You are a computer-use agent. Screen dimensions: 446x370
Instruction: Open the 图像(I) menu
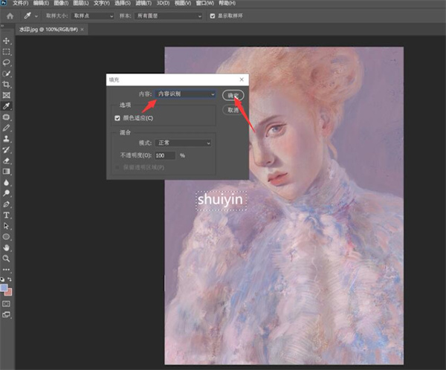[x=61, y=3]
